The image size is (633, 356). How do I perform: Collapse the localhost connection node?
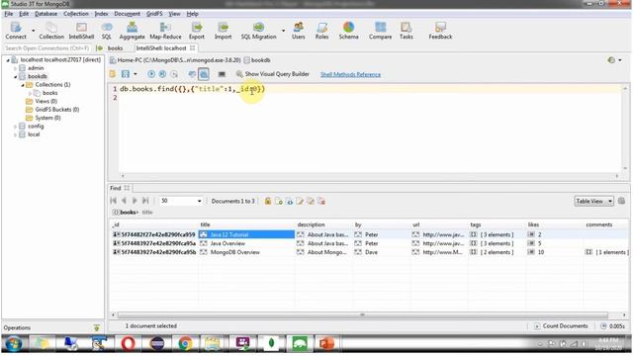pyautogui.click(x=8, y=59)
